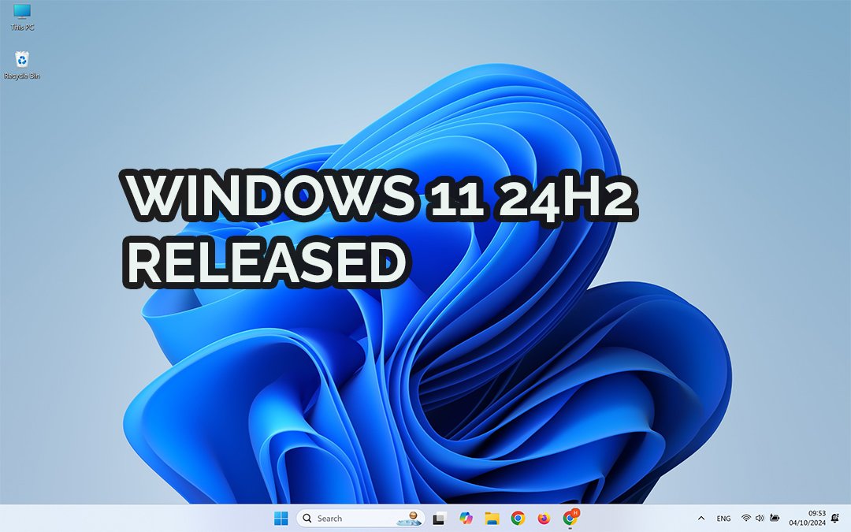The width and height of the screenshot is (851, 532).
Task: Launch Firefox from the taskbar
Action: click(x=544, y=518)
